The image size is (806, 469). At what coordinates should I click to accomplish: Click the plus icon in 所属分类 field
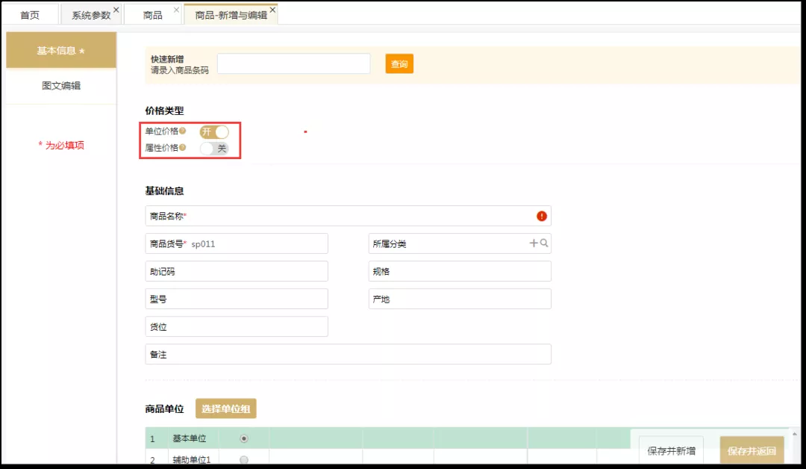pos(534,243)
